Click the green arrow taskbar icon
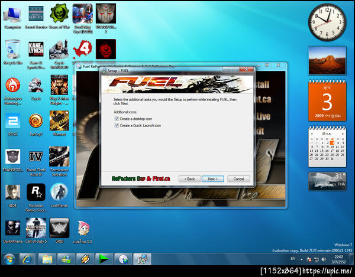The image size is (355, 277). pos(104,259)
